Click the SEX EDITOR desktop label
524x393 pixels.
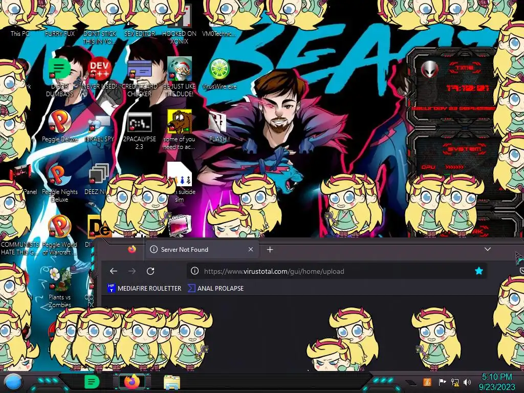point(139,33)
